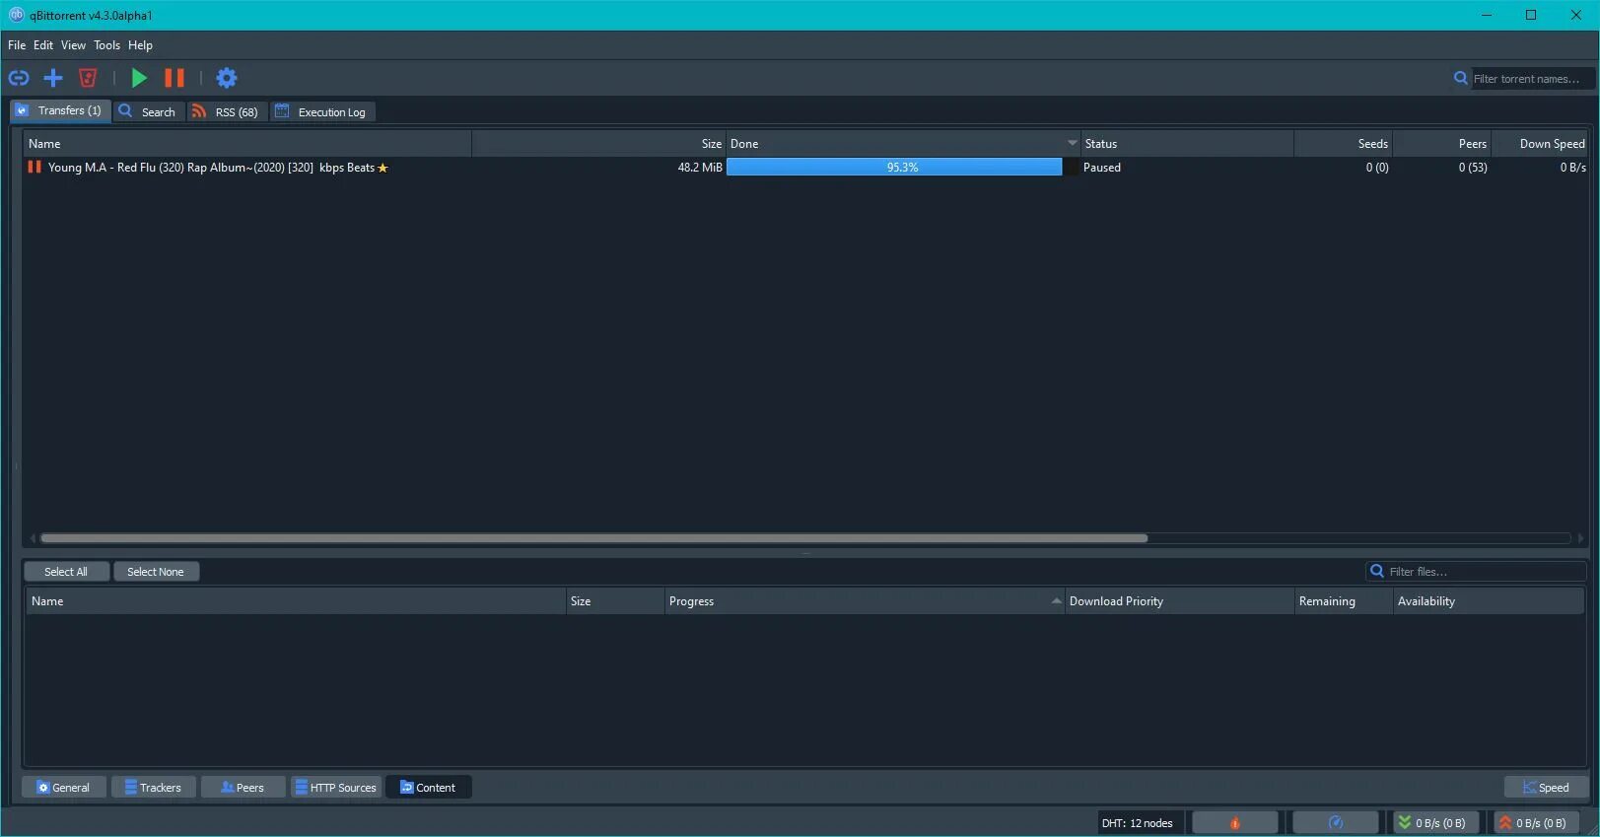Click the qBittorrent title bar app icon
This screenshot has height=837, width=1600.
[16, 15]
